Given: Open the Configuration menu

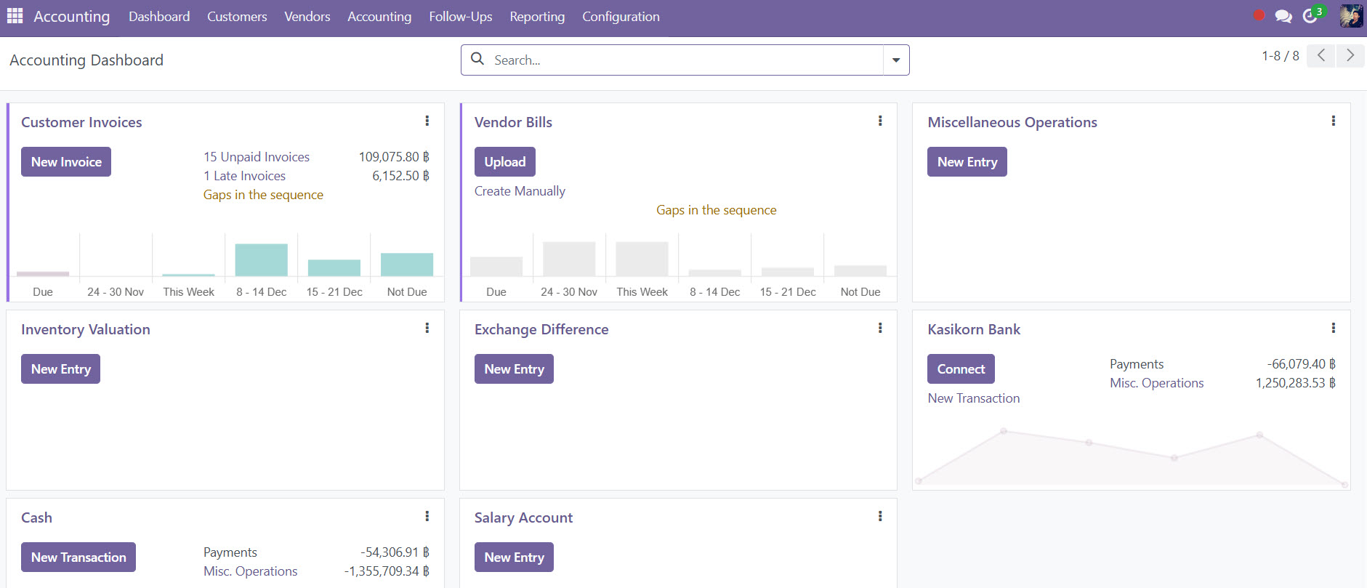Looking at the screenshot, I should tap(621, 17).
